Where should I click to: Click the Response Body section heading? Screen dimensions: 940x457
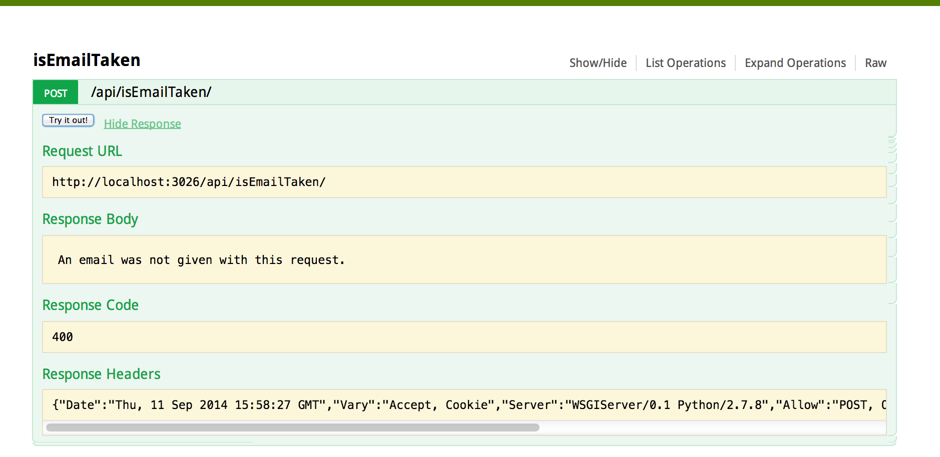90,219
